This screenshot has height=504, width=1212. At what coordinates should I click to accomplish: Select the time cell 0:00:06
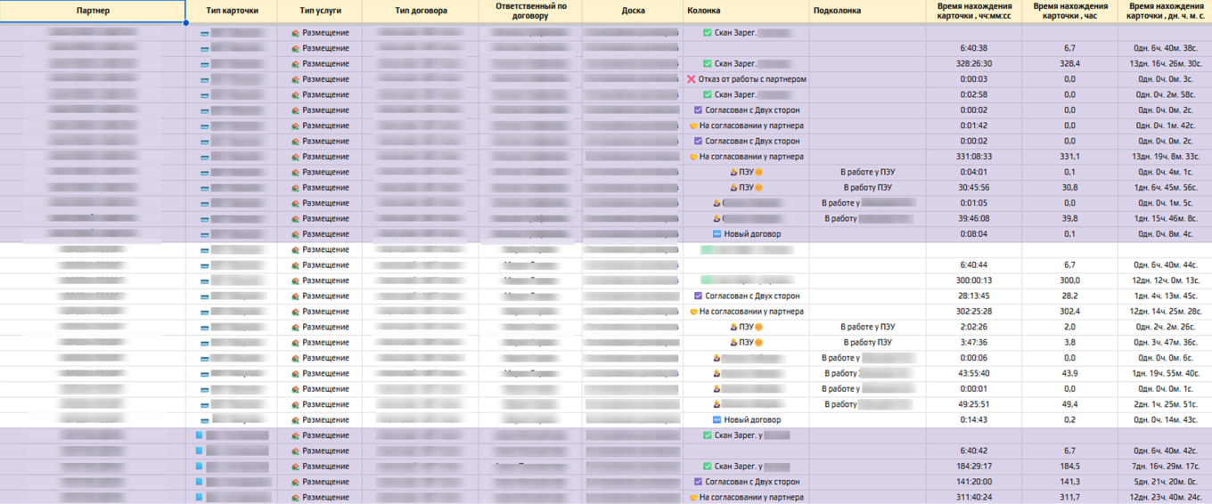click(x=974, y=358)
